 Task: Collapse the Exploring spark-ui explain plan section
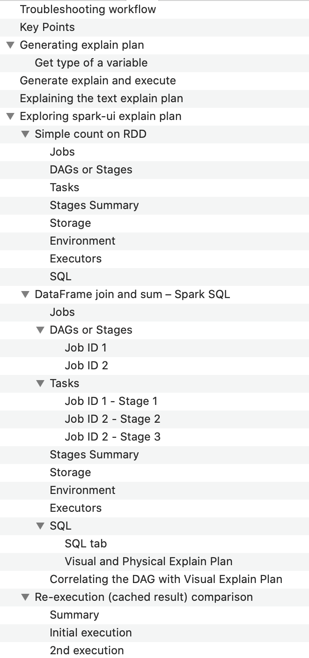[10, 116]
